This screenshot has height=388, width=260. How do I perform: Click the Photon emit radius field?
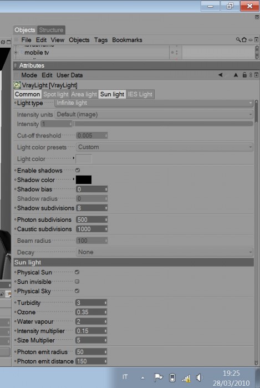pos(91,352)
